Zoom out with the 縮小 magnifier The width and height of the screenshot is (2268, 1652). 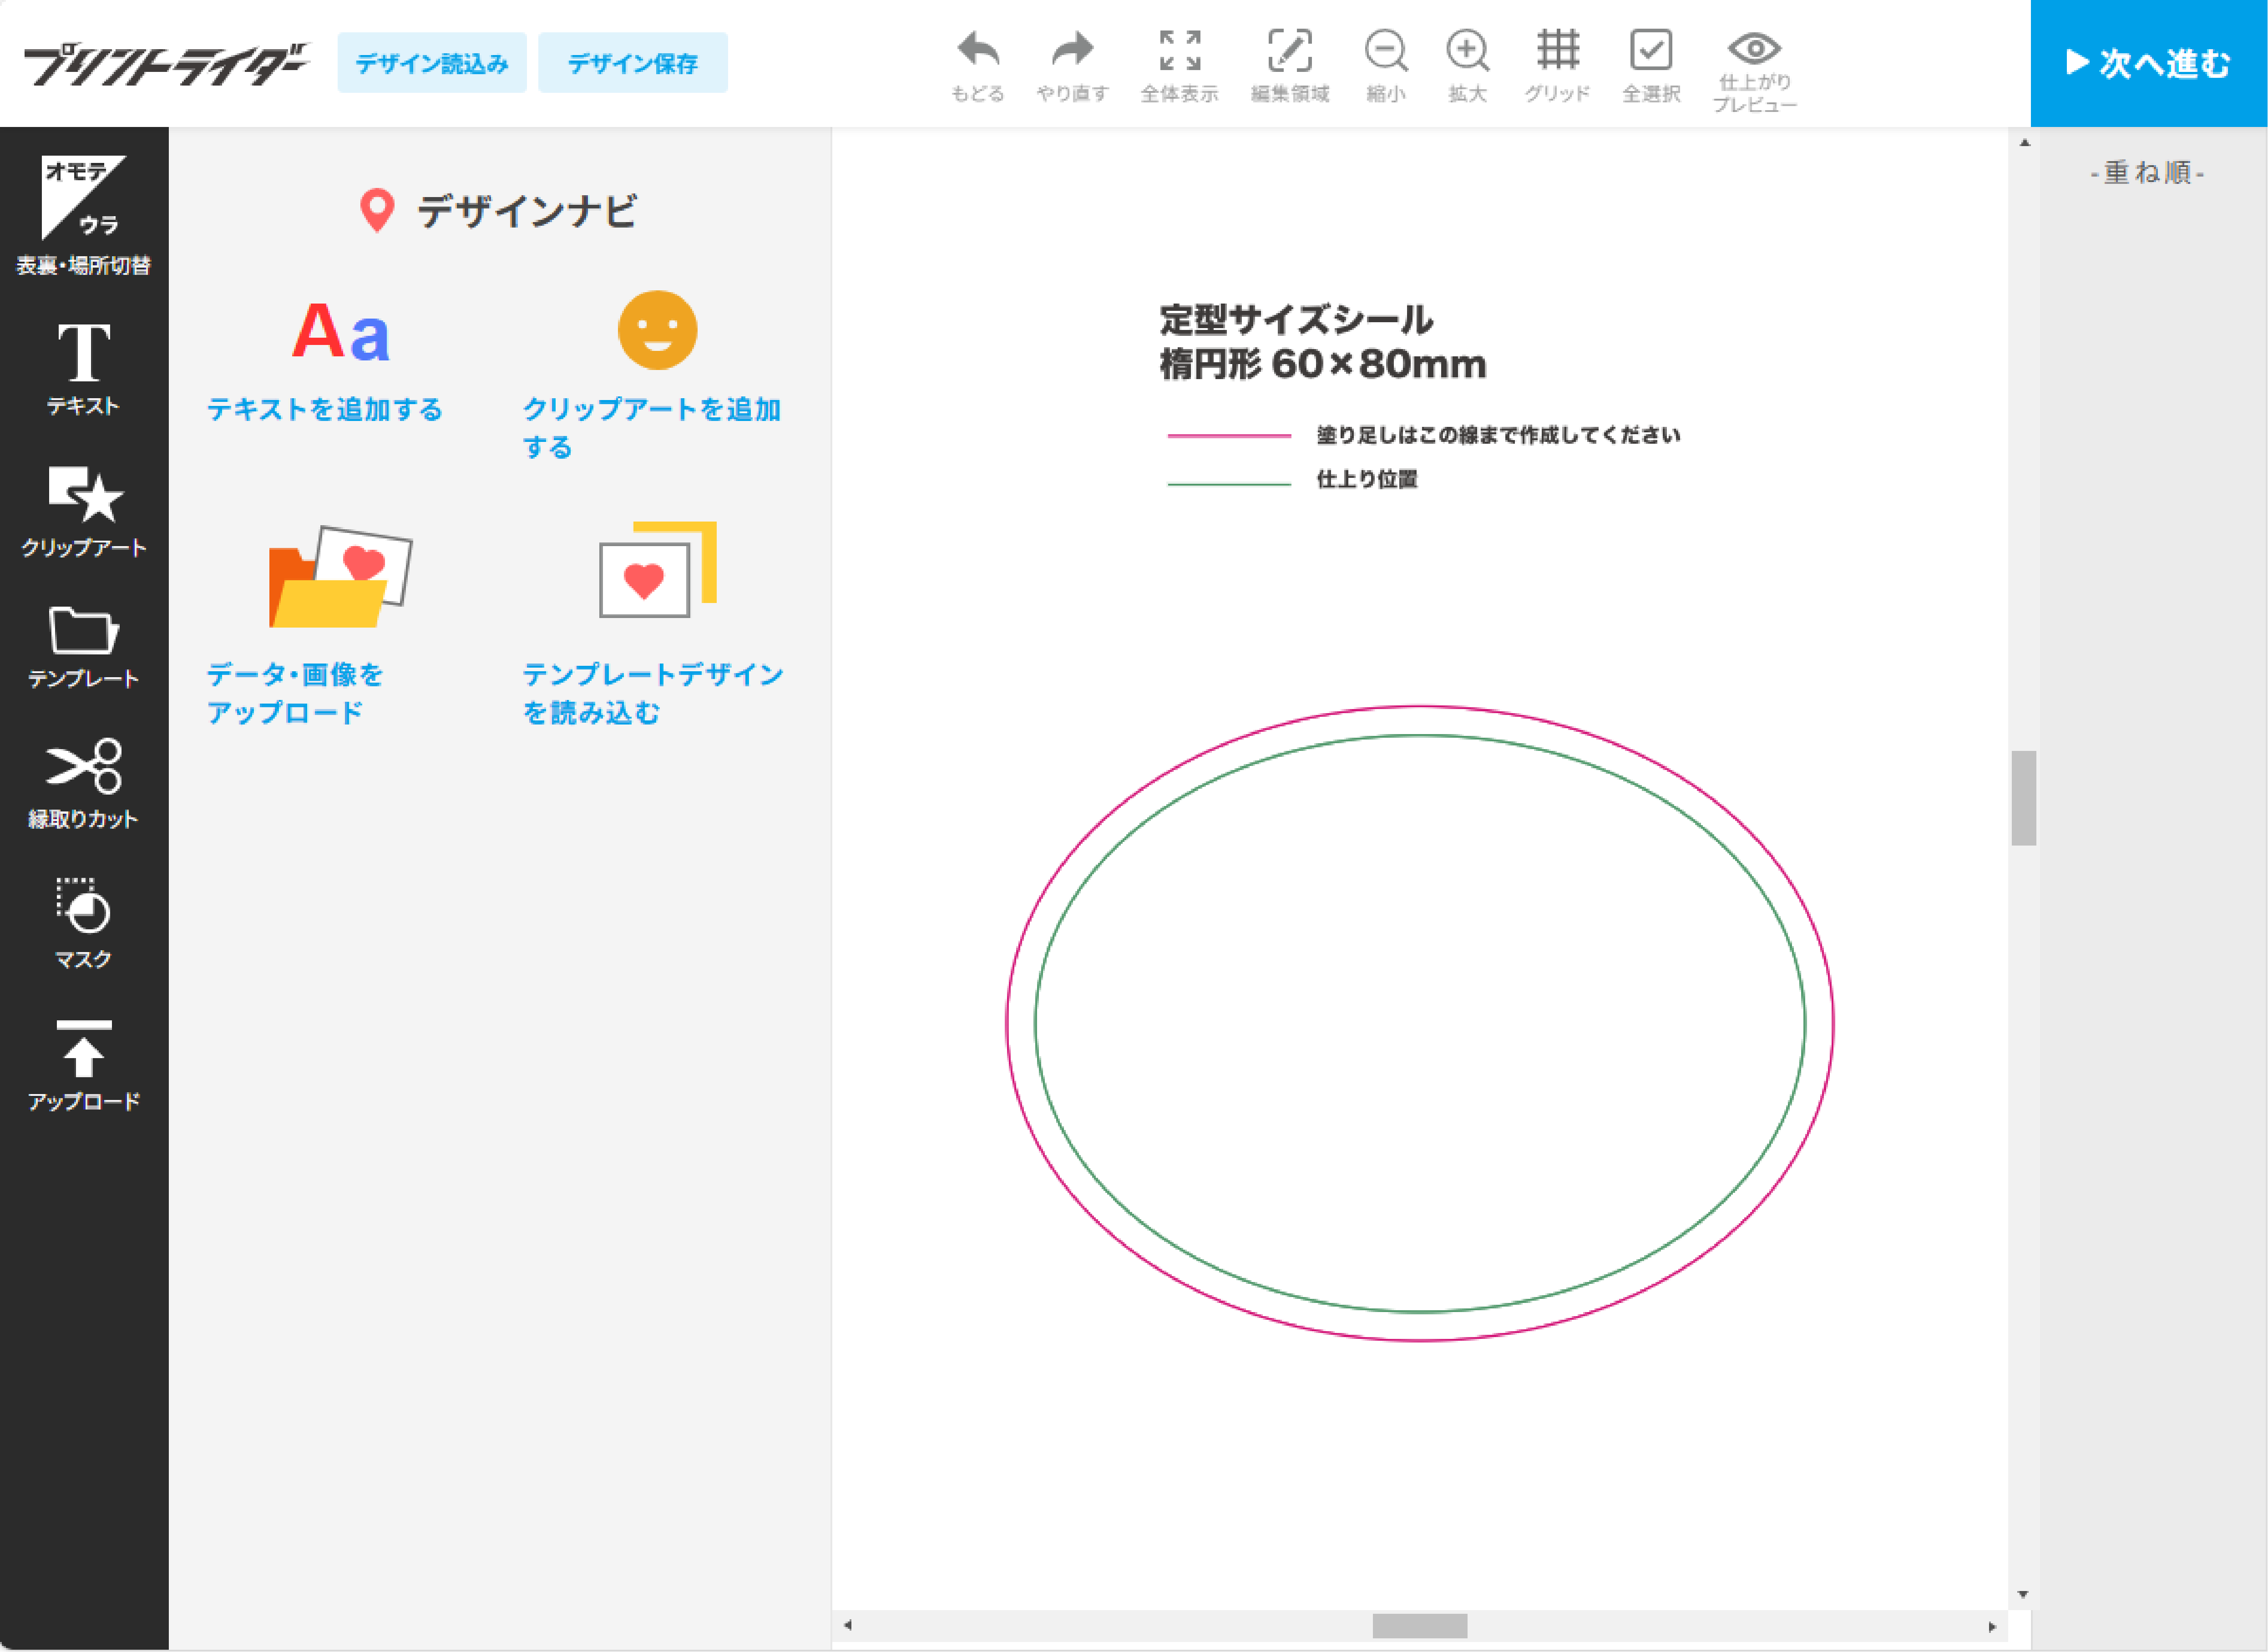[x=1385, y=50]
